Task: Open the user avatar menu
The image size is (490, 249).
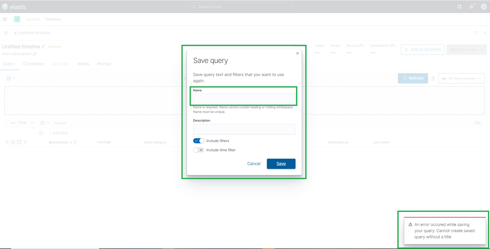Action: pos(484,7)
